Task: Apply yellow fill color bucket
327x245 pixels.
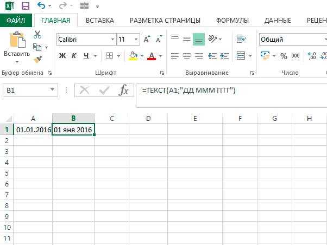Action: tap(133, 56)
